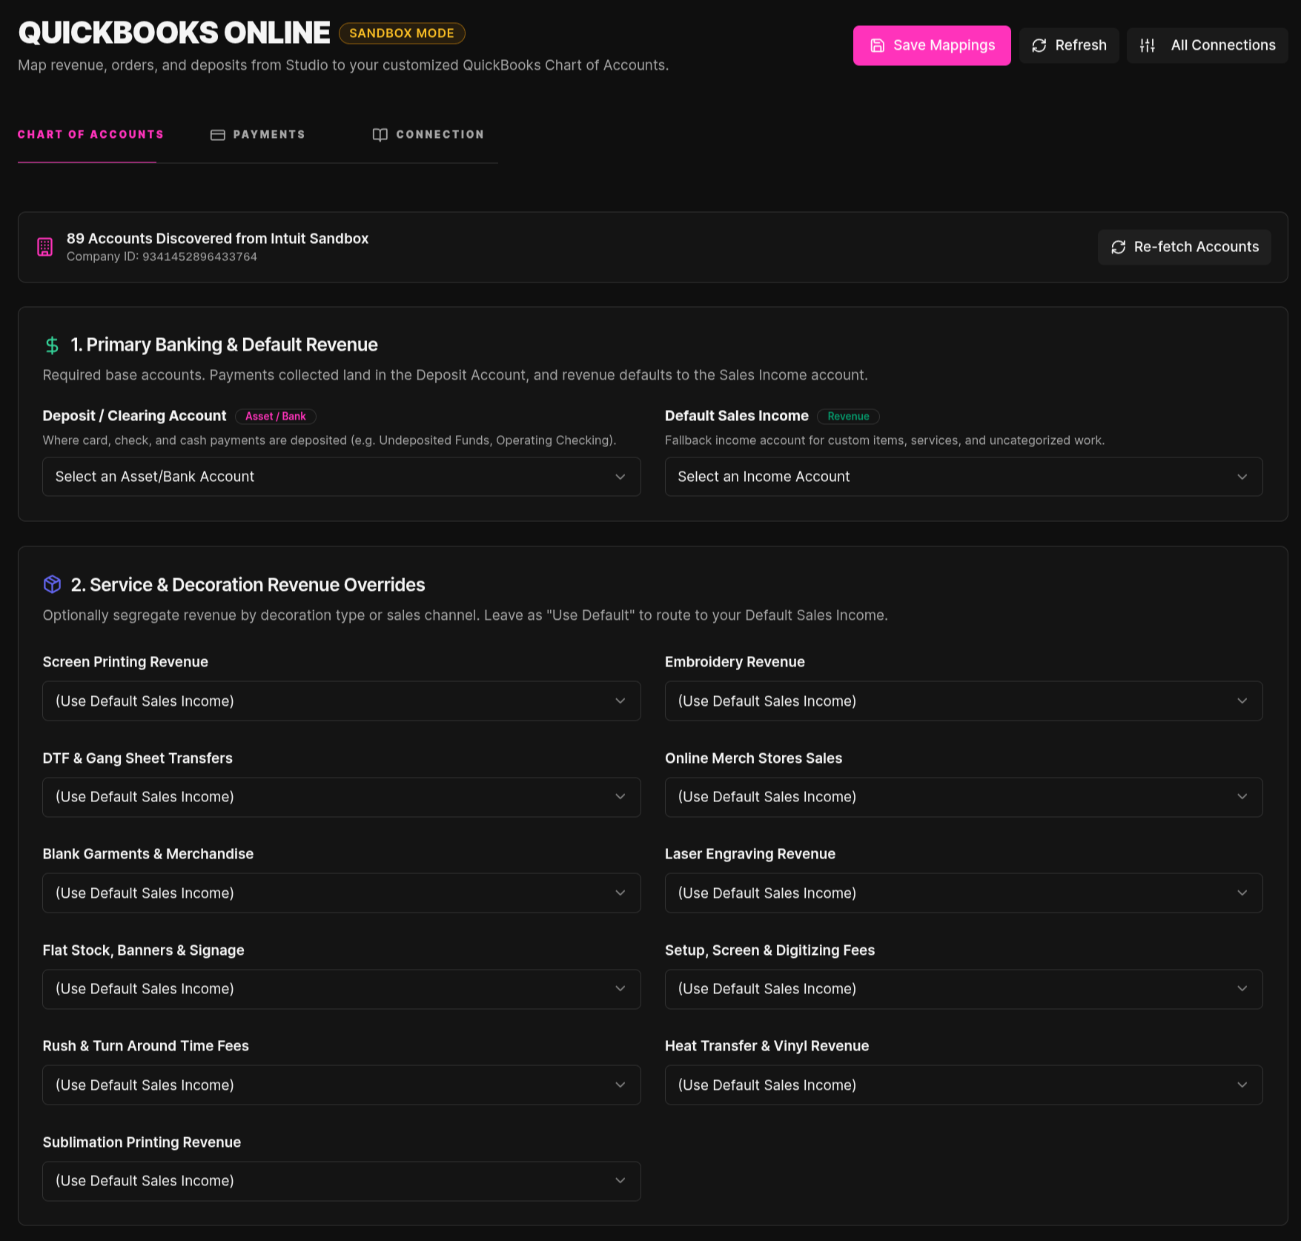Screen dimensions: 1301x1241
Task: Click the book icon in Connection tab
Action: 380,135
